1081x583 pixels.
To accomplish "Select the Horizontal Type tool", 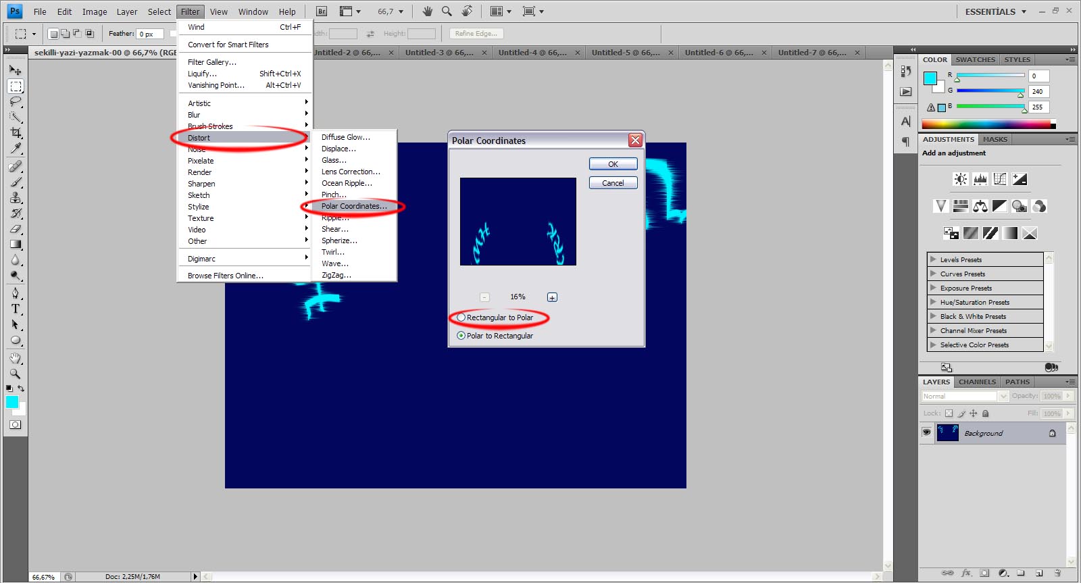I will [16, 309].
